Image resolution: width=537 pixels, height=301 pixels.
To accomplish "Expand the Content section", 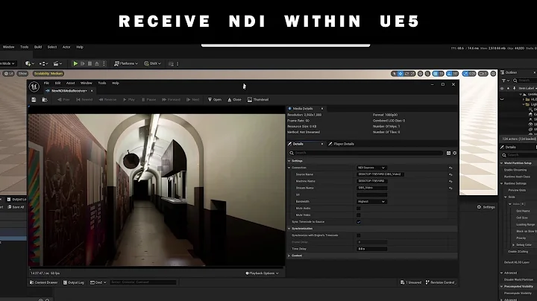I will click(289, 256).
